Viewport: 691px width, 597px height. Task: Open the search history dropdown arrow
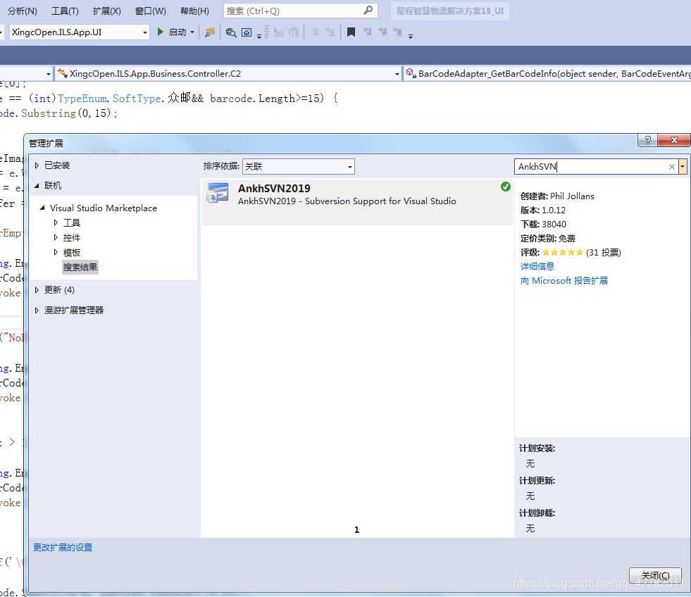pyautogui.click(x=683, y=167)
